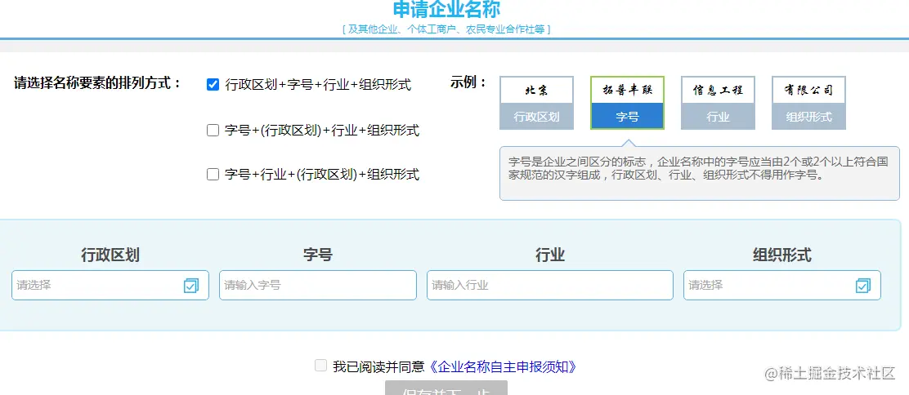Image resolution: width=909 pixels, height=395 pixels.
Task: Agree via 我已阅读并同意 checkbox
Action: point(320,366)
